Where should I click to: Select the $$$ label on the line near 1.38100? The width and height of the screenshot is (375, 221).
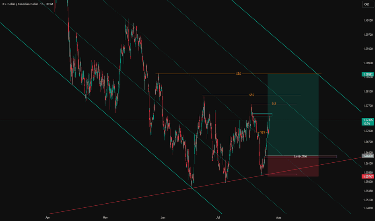click(251, 95)
